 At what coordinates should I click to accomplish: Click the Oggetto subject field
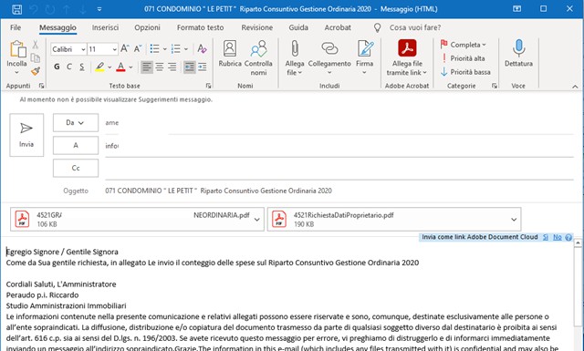point(339,191)
